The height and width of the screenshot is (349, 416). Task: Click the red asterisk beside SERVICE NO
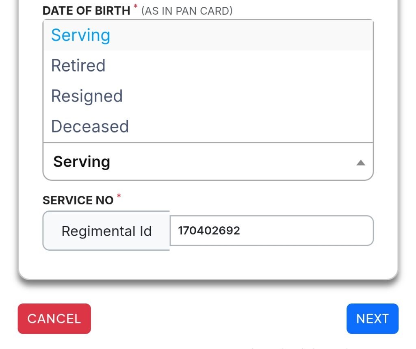pos(119,197)
